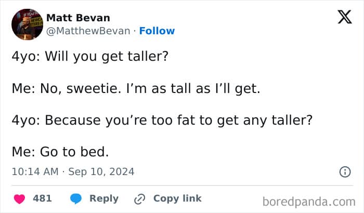Like the tweet with the heart icon
Screen dimensions: 364x213
point(19,198)
